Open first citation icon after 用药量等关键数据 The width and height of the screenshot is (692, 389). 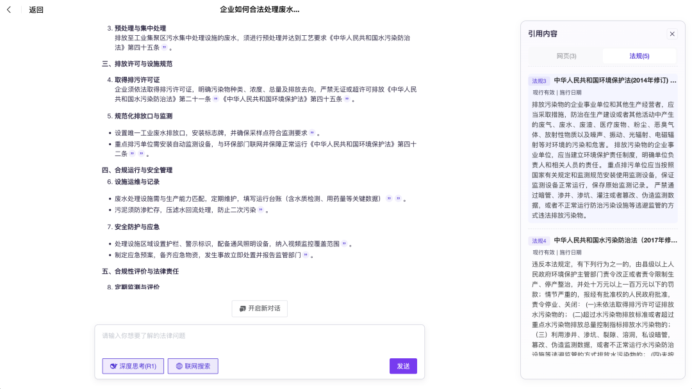pos(388,199)
